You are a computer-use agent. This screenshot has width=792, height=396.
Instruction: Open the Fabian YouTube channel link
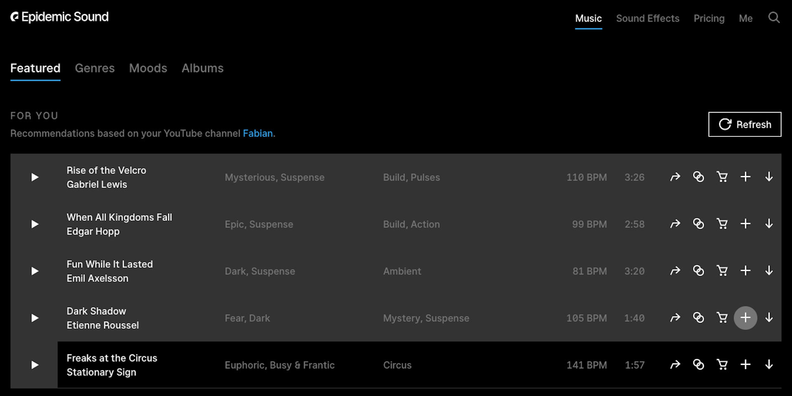[x=257, y=133]
